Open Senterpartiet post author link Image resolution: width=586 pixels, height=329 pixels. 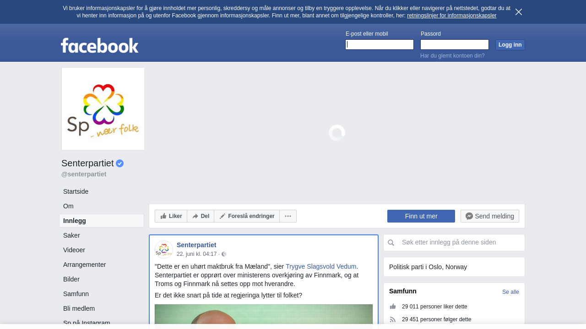(x=196, y=245)
